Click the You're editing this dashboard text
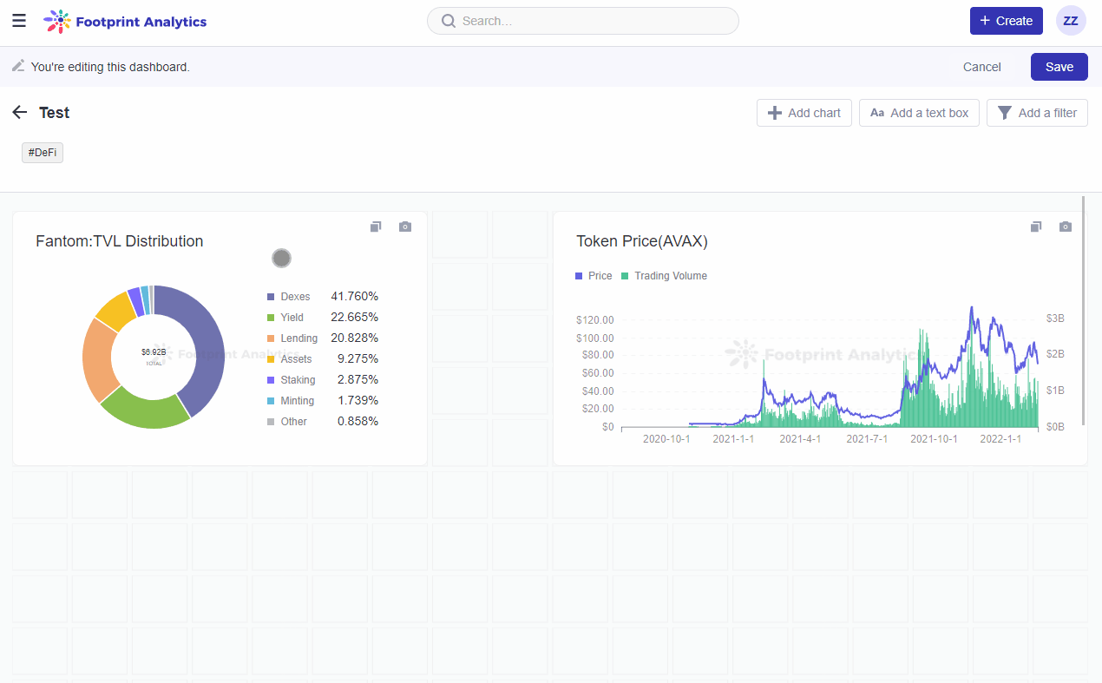 pos(110,67)
